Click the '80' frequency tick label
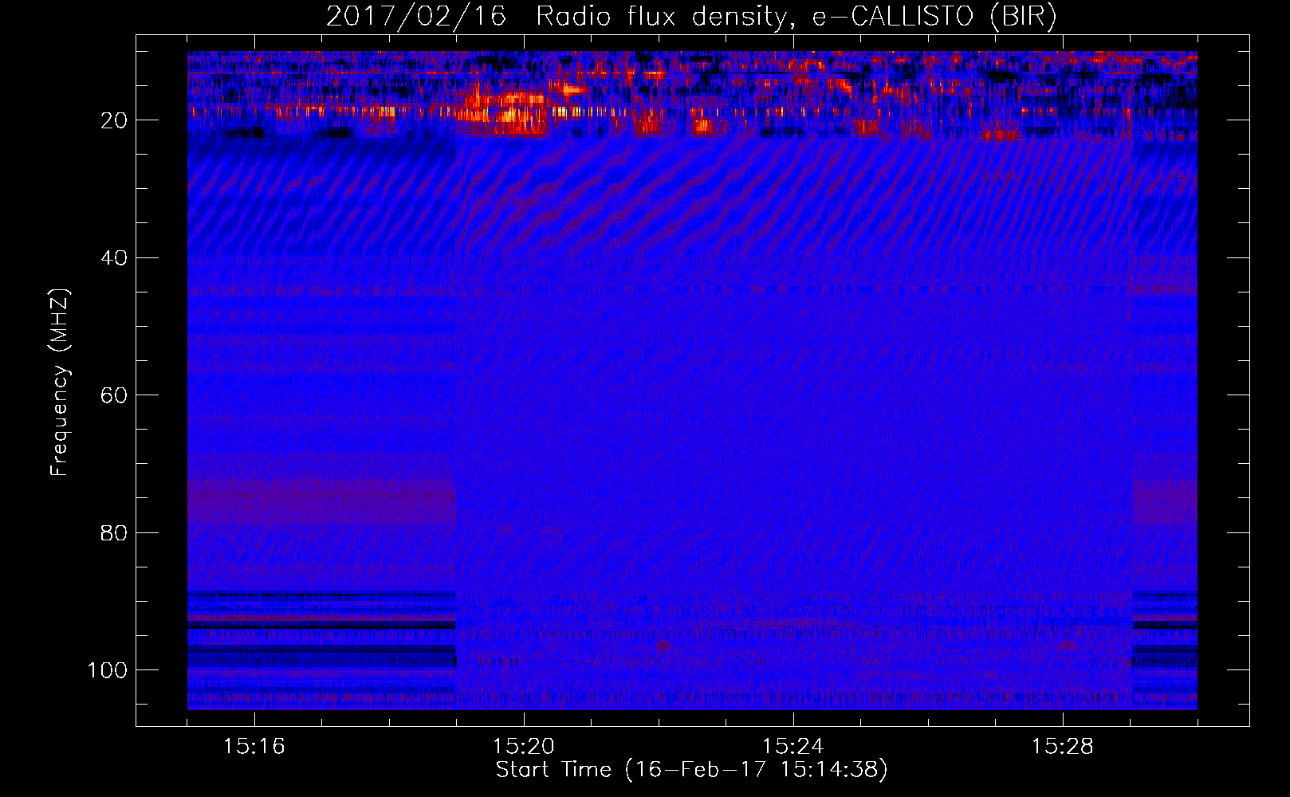The image size is (1290, 797). point(114,532)
